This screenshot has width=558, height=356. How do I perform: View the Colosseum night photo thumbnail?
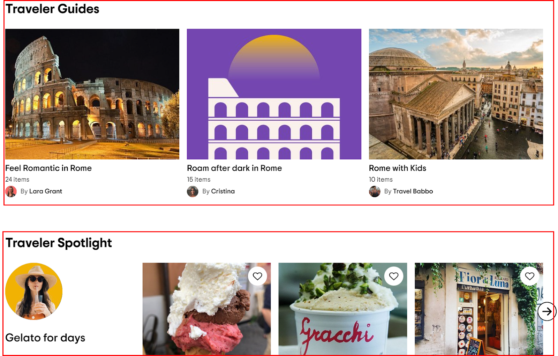92,94
